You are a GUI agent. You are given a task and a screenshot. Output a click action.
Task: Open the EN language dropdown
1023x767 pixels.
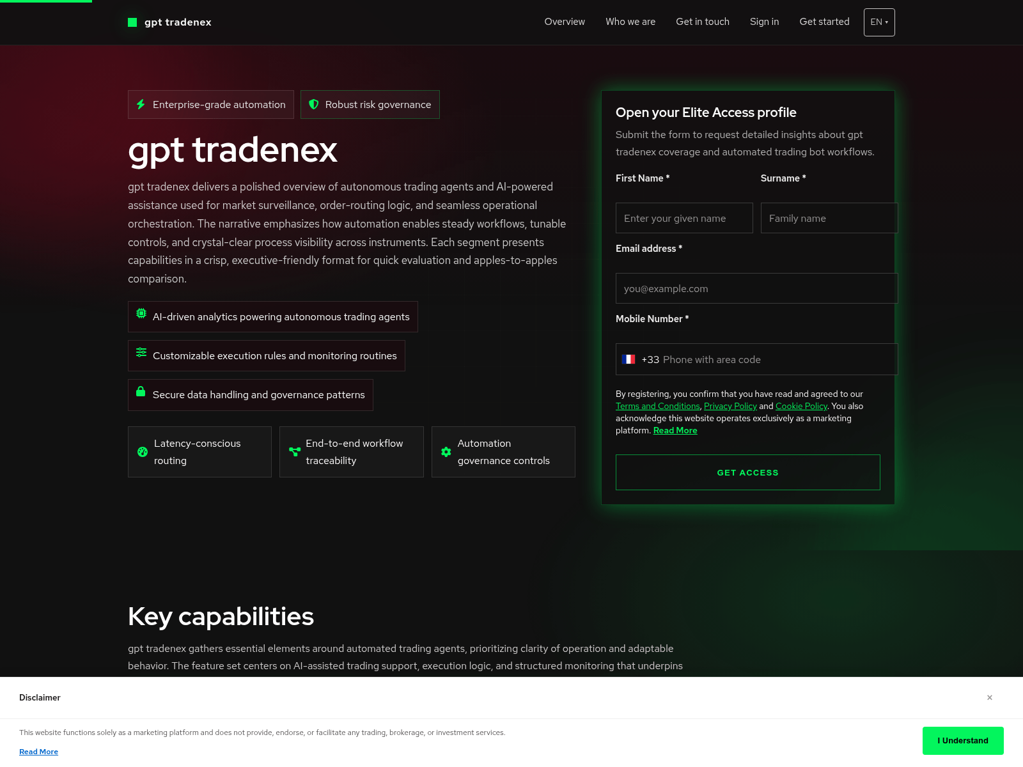(x=879, y=22)
